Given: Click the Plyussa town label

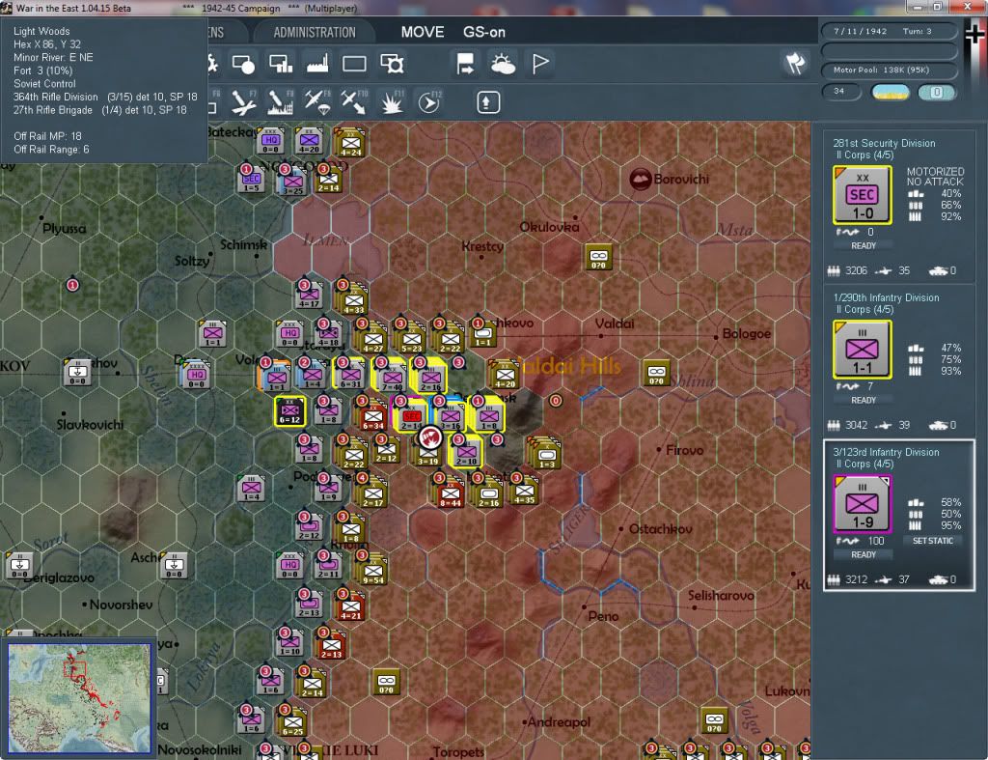Looking at the screenshot, I should pyautogui.click(x=65, y=228).
